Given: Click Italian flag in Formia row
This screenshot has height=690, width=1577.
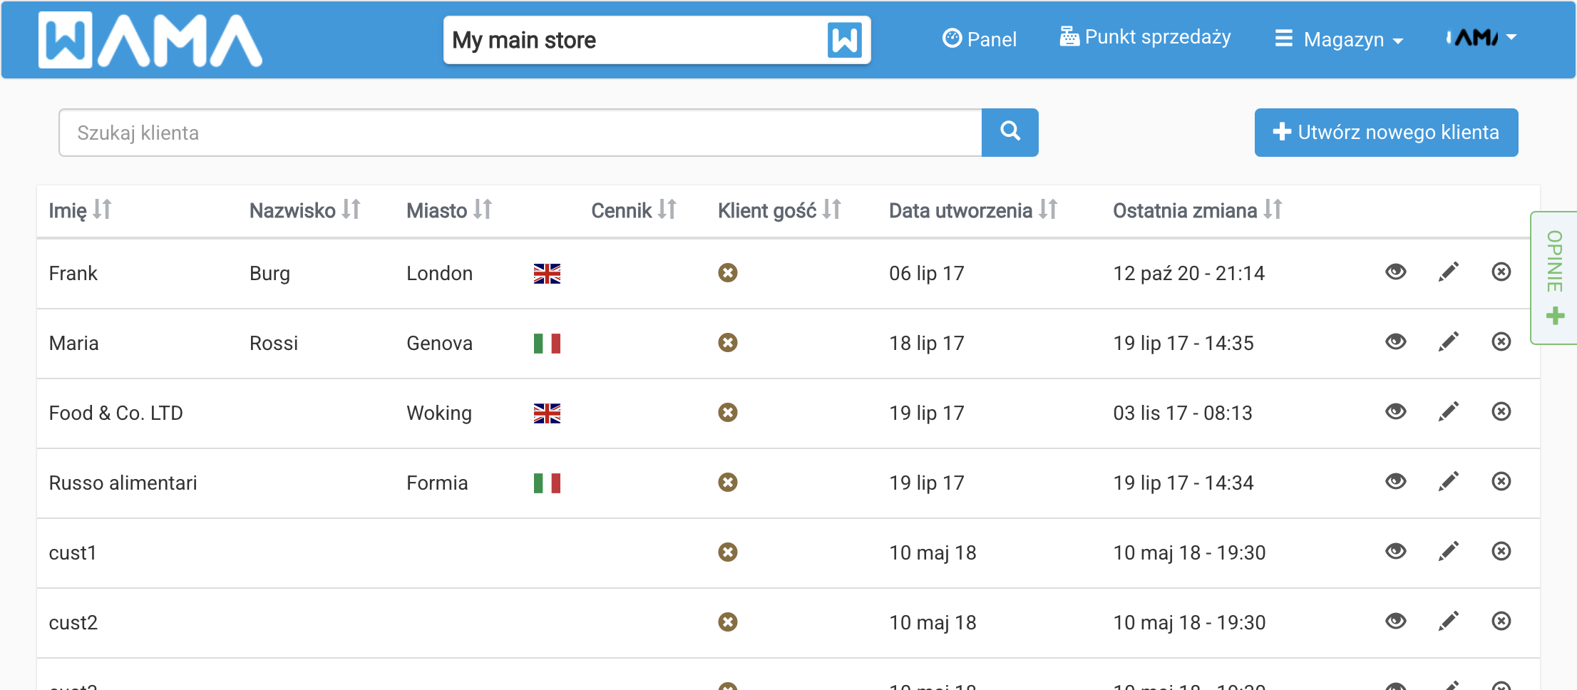Looking at the screenshot, I should pos(547,483).
